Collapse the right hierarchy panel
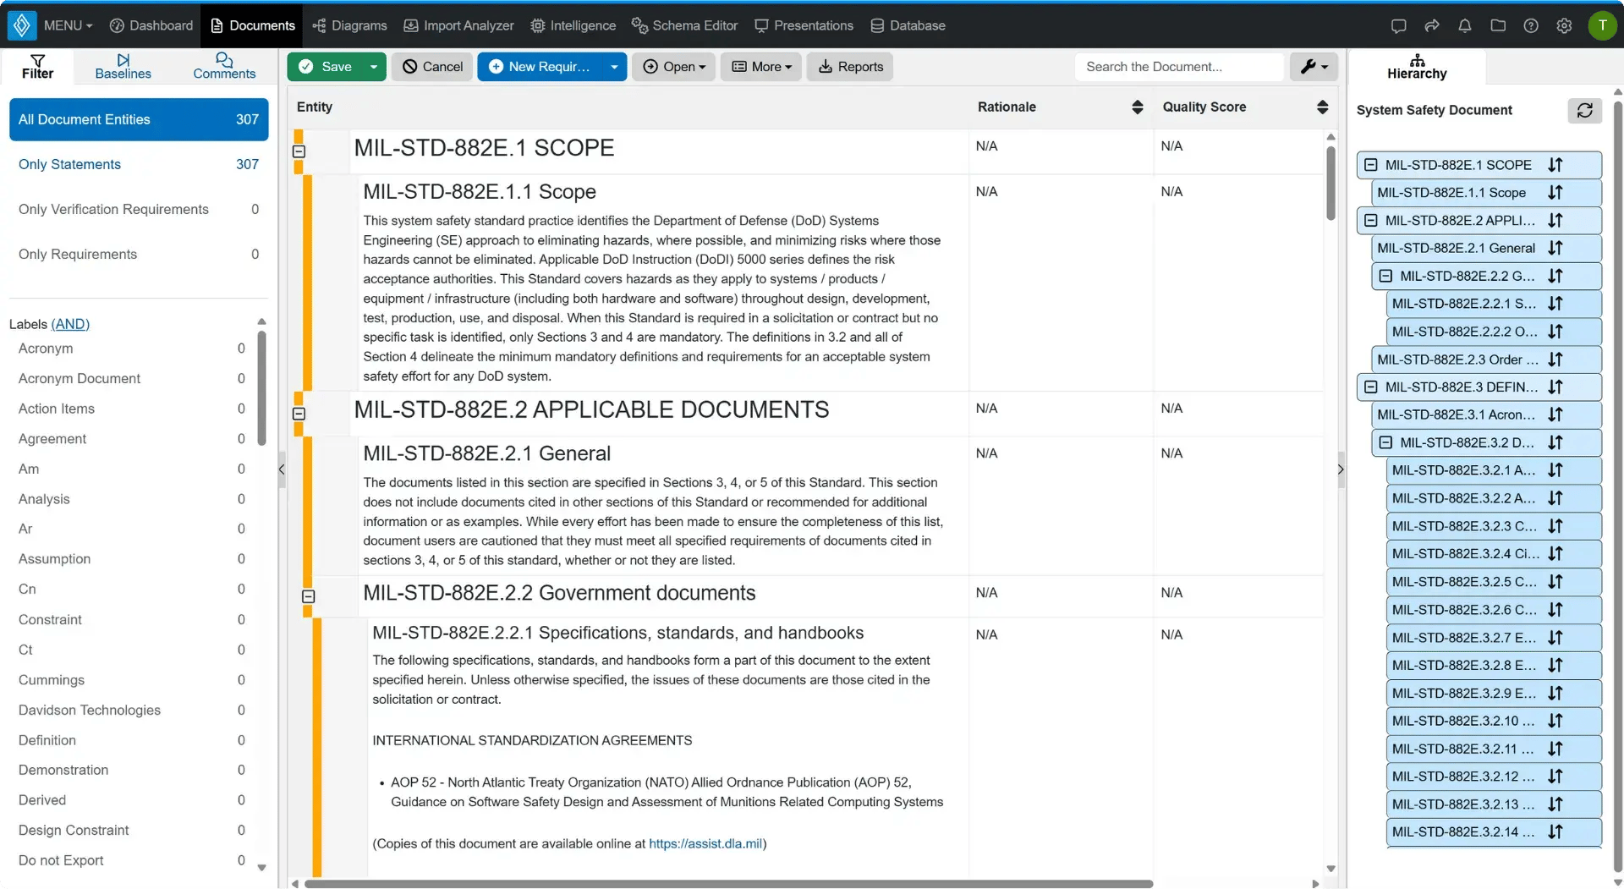Image resolution: width=1624 pixels, height=889 pixels. tap(1341, 469)
